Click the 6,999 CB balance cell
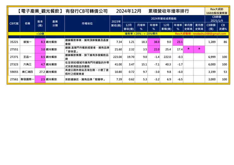 click(211, 57)
